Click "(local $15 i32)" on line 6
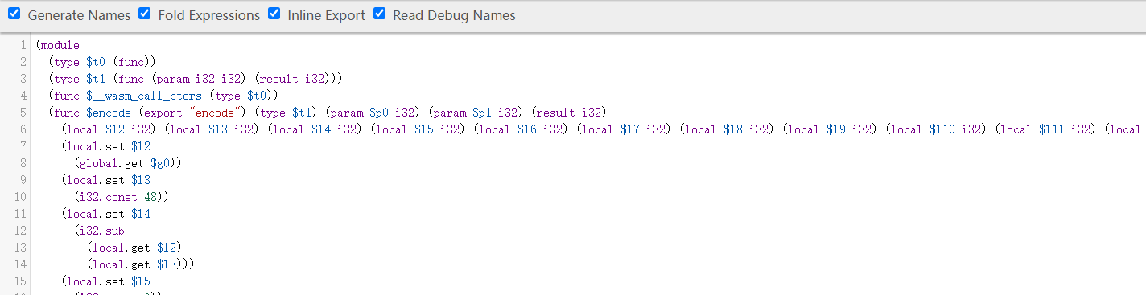 (x=418, y=129)
